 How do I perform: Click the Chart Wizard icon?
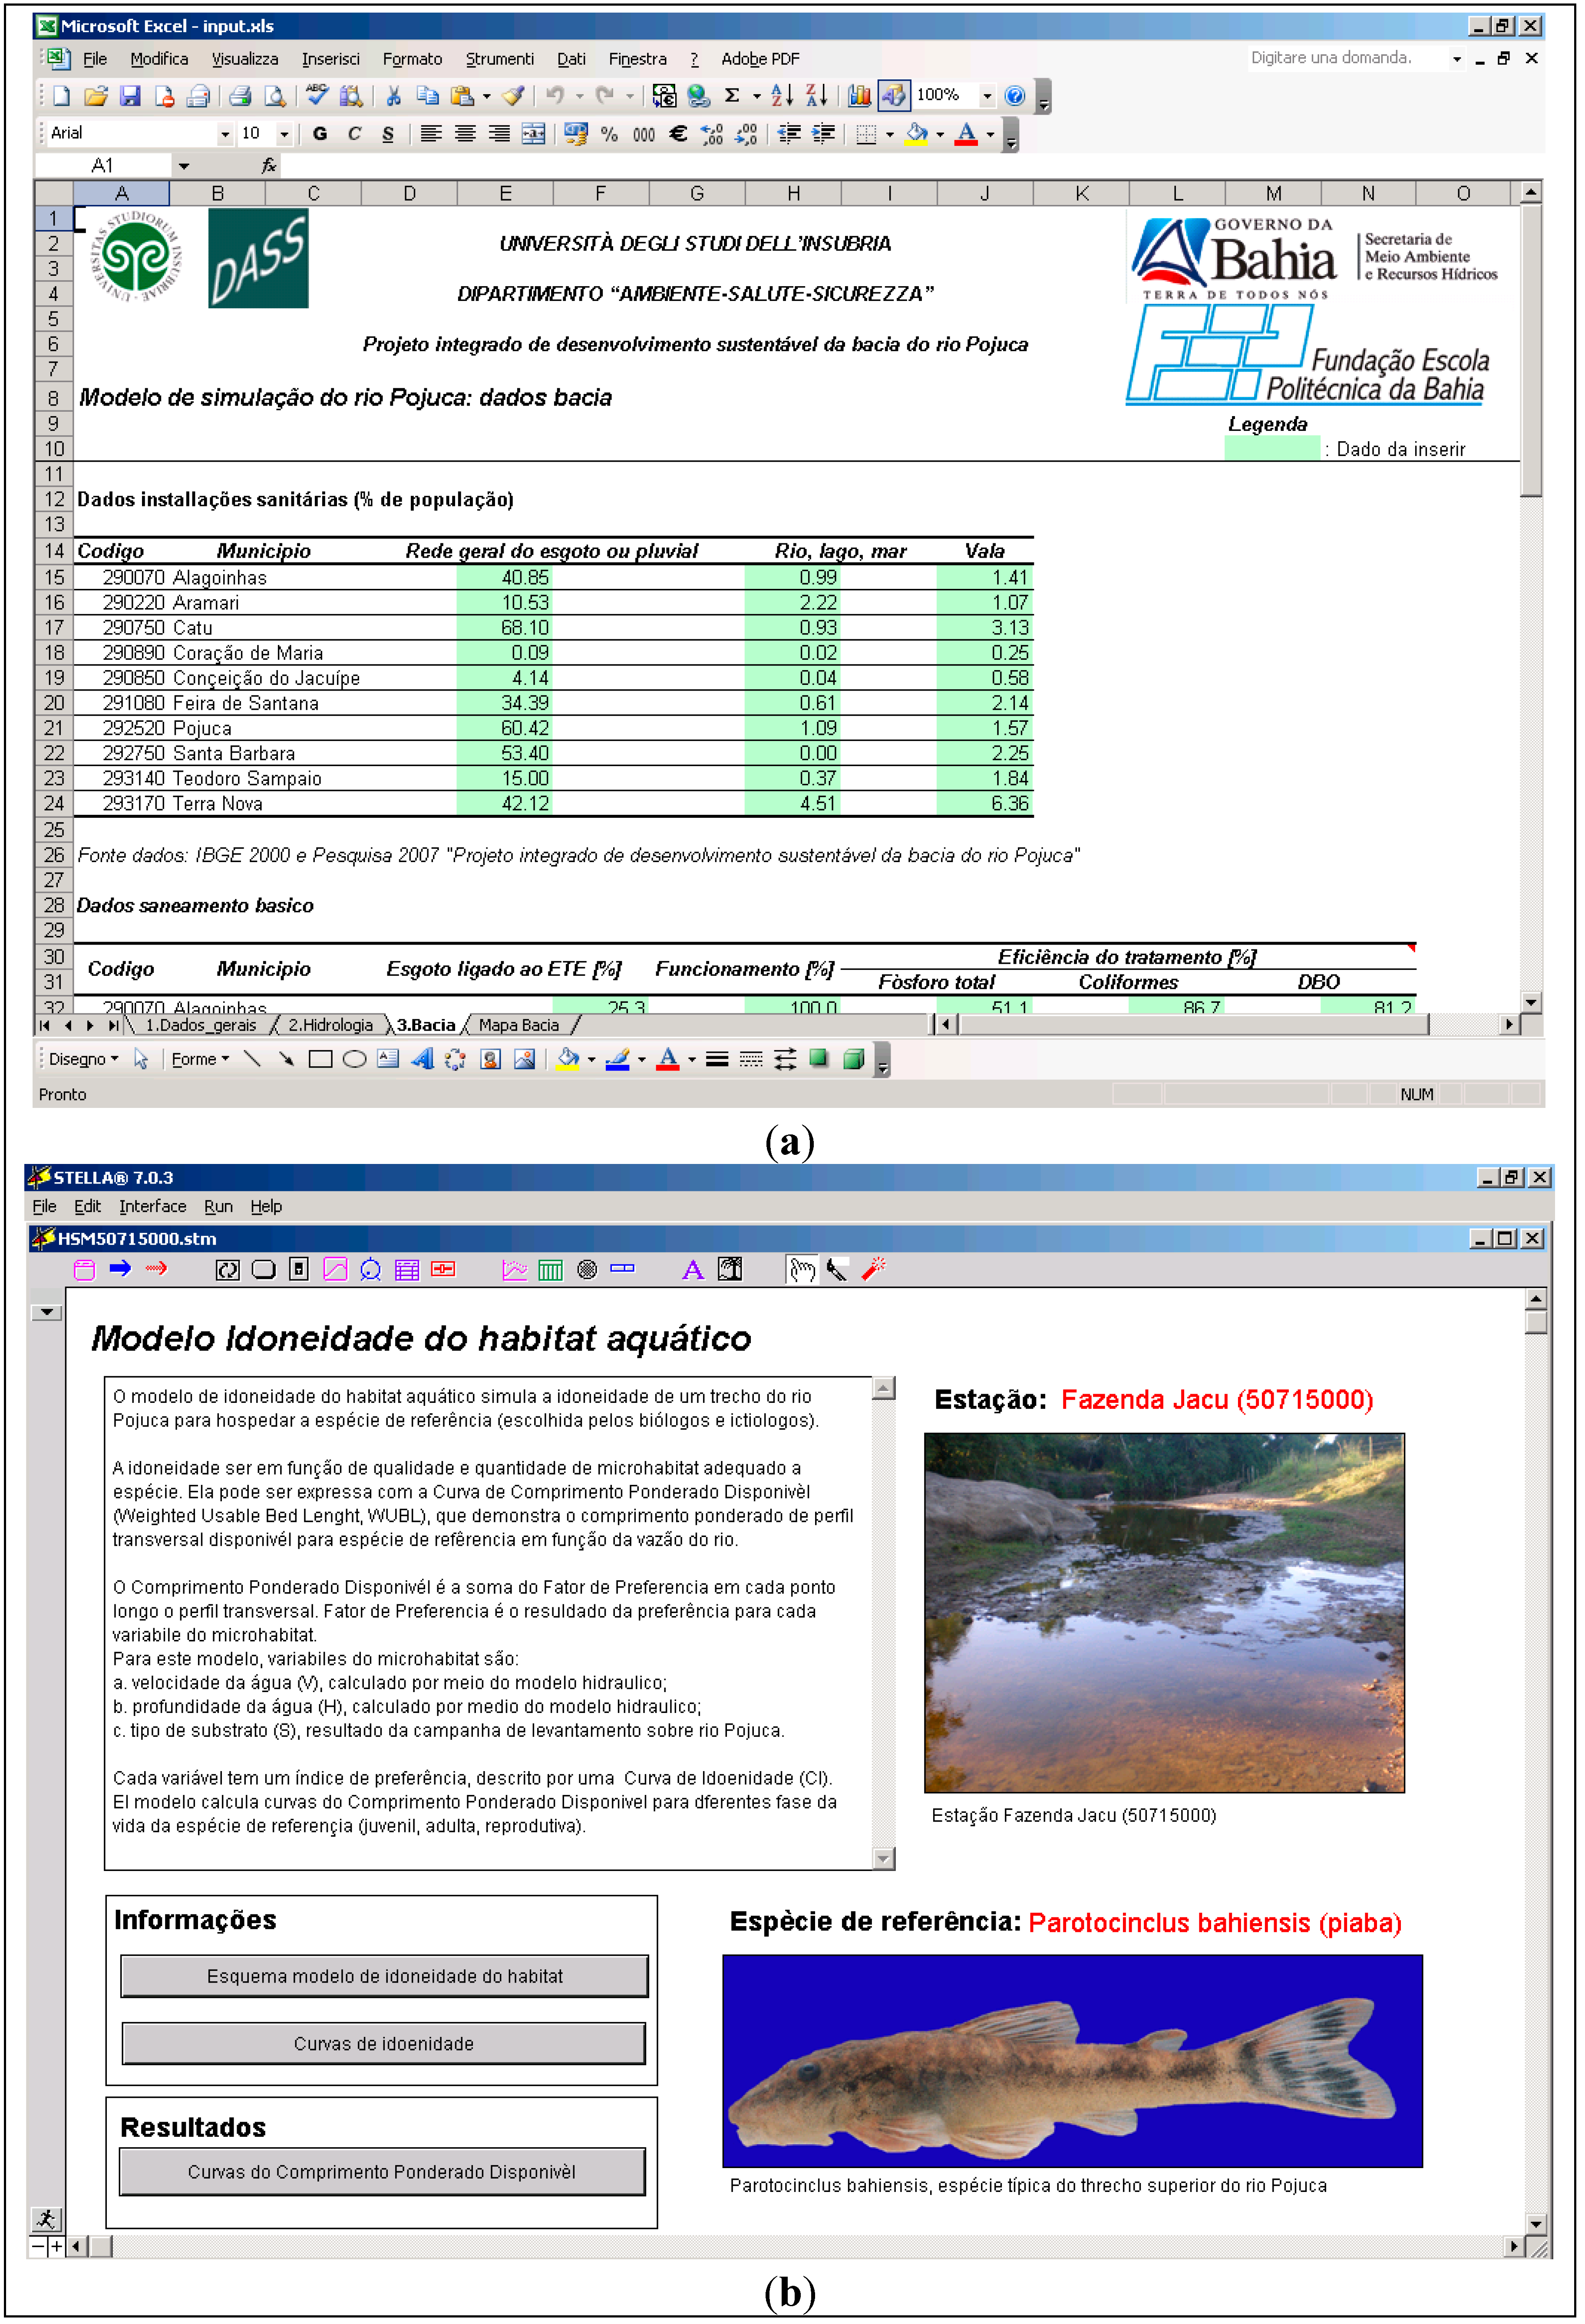pyautogui.click(x=858, y=96)
